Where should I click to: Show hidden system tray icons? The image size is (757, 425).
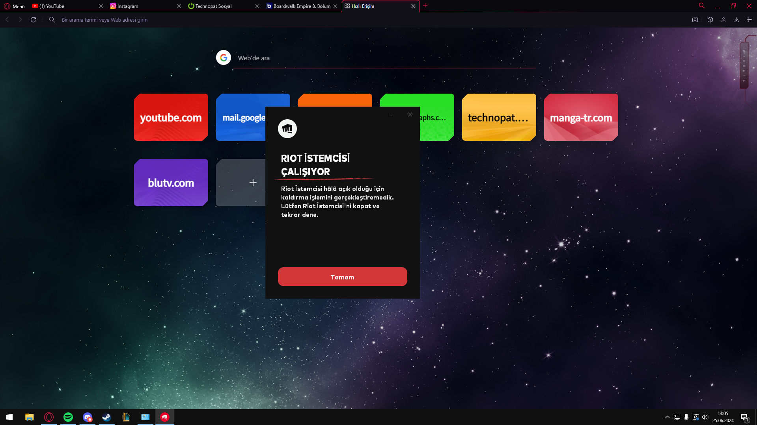(667, 417)
